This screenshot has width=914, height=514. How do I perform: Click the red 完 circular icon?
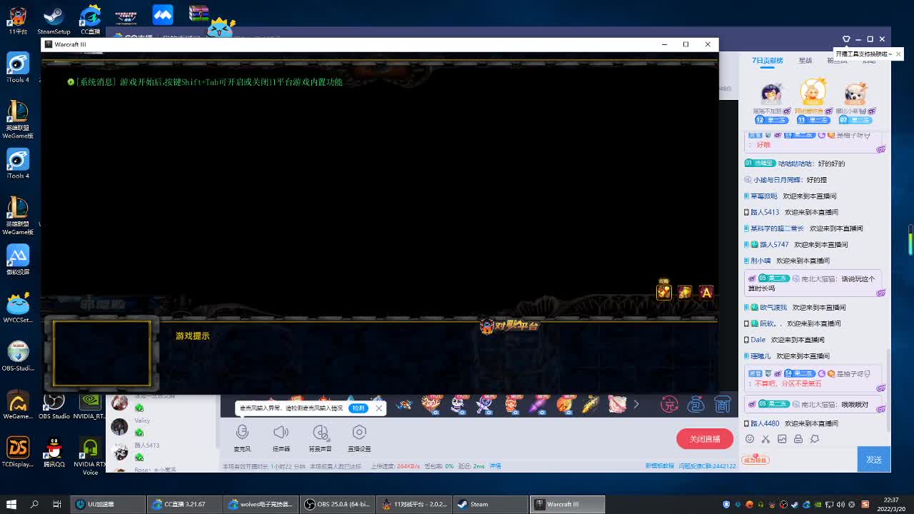[669, 405]
